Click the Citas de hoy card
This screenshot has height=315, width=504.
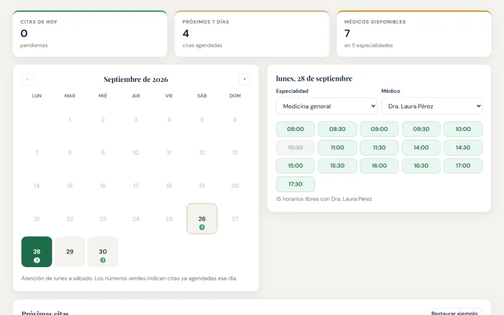tap(90, 34)
